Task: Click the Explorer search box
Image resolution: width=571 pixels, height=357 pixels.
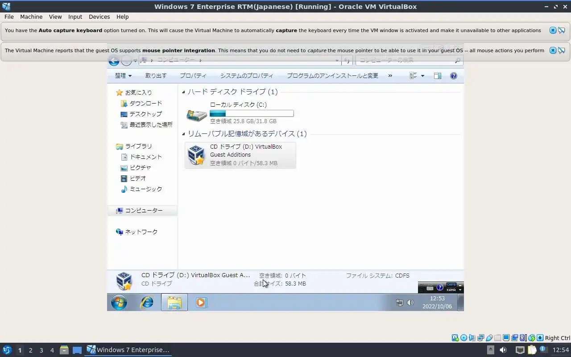Action: pos(409,60)
